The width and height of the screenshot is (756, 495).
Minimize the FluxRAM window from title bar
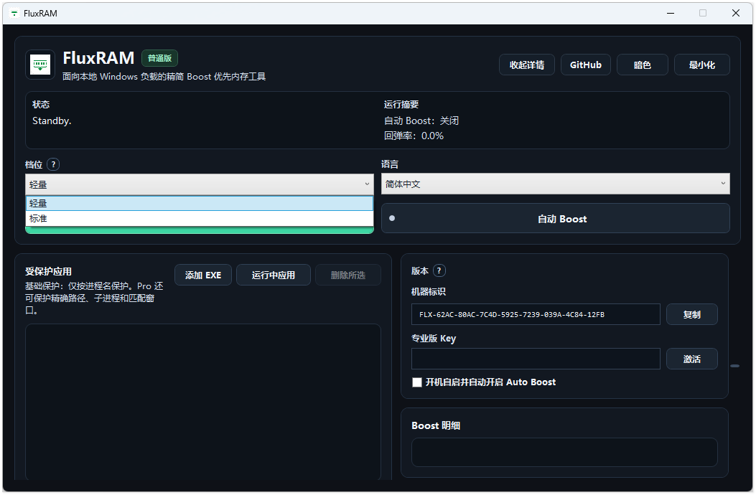pos(670,13)
